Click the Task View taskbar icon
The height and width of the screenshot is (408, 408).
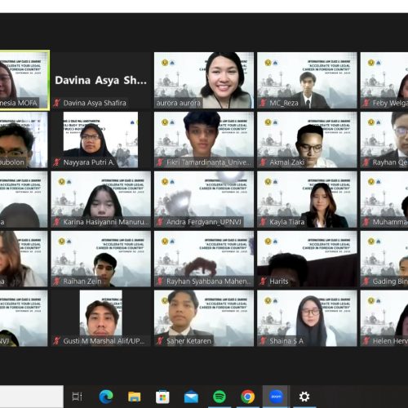77,397
